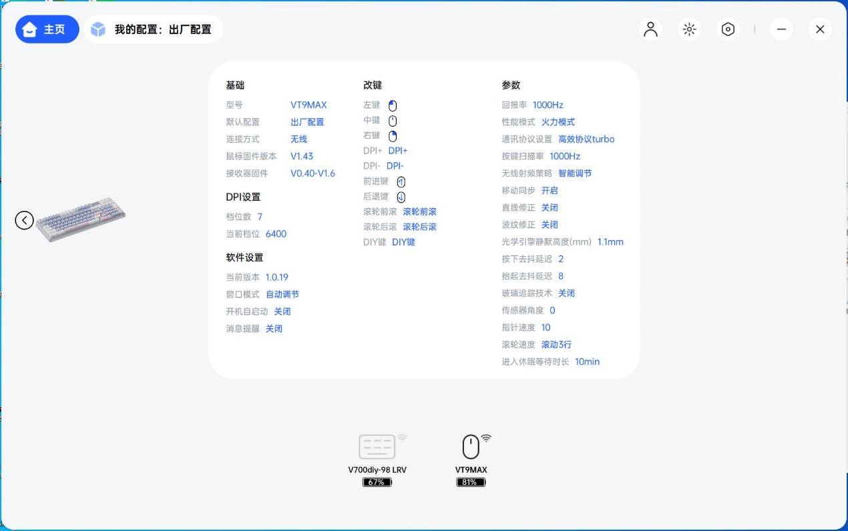Select the V700diy-98 LRV keyboard device icon
Screen dimensions: 848x531
tap(377, 446)
